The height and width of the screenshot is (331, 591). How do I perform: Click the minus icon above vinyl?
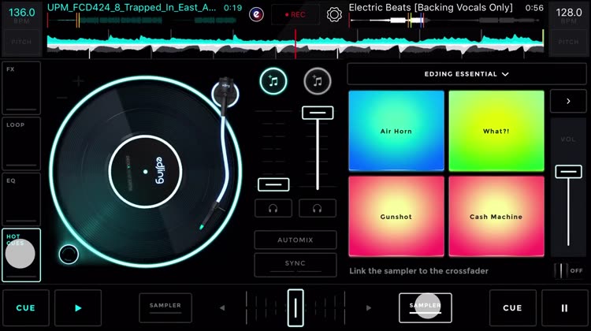[x=61, y=98]
